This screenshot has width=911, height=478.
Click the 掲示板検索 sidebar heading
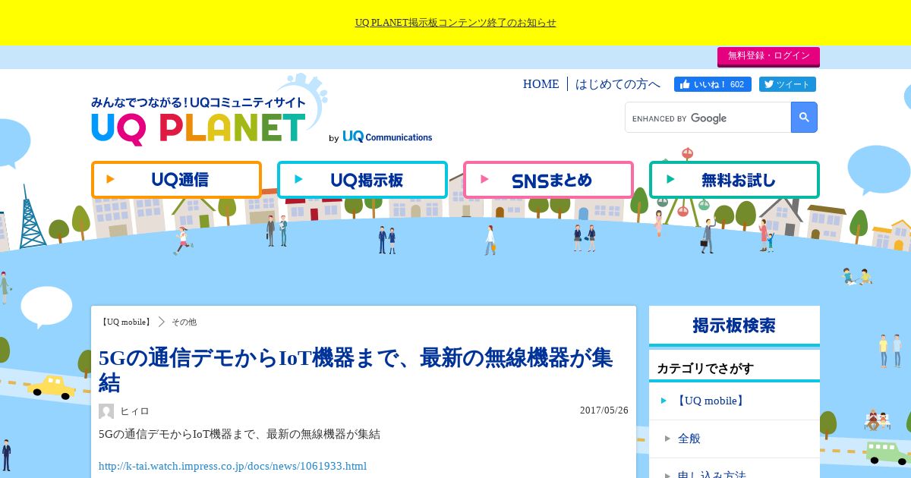click(734, 325)
